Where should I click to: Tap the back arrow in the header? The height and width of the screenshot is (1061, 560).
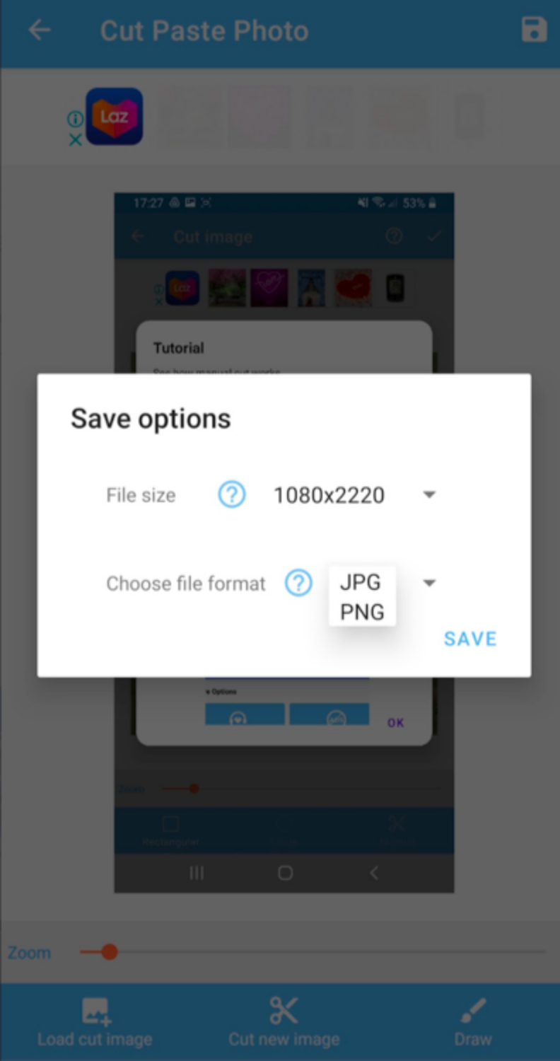tap(40, 30)
